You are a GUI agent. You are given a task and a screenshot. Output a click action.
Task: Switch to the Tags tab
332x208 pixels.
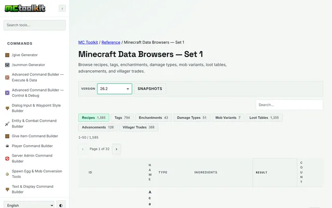pyautogui.click(x=122, y=118)
